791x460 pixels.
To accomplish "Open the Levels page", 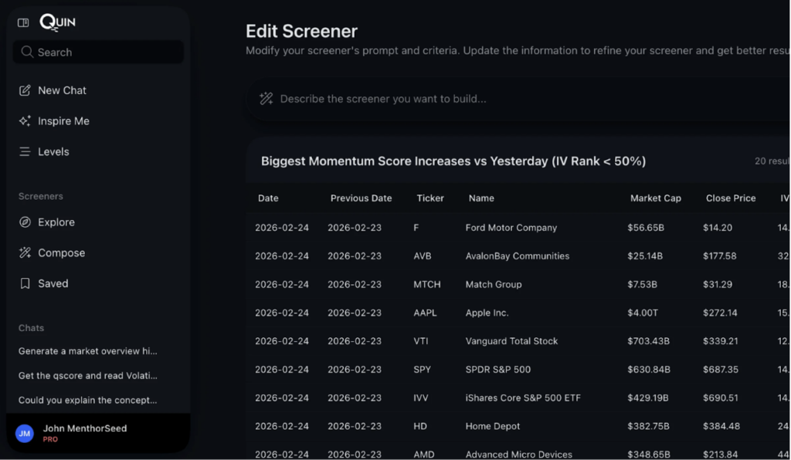I will click(x=53, y=151).
